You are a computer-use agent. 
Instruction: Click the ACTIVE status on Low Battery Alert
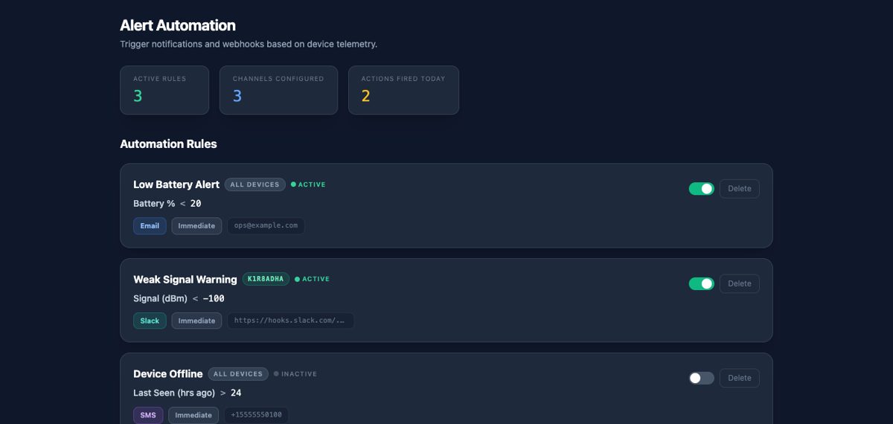tap(308, 184)
